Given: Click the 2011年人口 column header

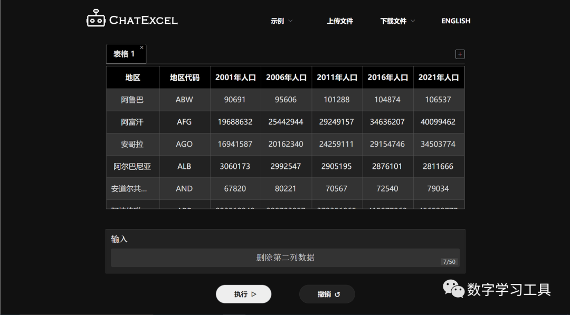Looking at the screenshot, I should click(337, 78).
